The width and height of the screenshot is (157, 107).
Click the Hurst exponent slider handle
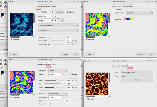(x=53, y=44)
